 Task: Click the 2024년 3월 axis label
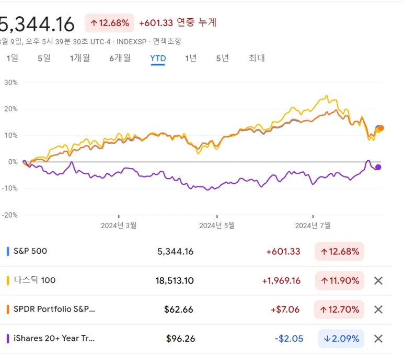coord(119,226)
